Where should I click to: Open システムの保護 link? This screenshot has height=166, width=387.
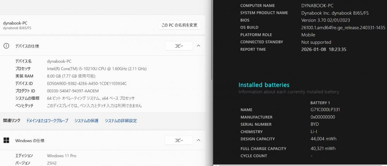click(x=86, y=121)
